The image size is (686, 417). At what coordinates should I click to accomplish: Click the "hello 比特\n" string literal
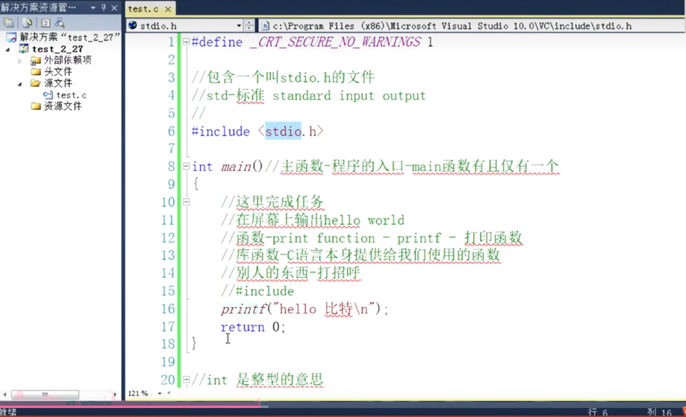point(323,309)
